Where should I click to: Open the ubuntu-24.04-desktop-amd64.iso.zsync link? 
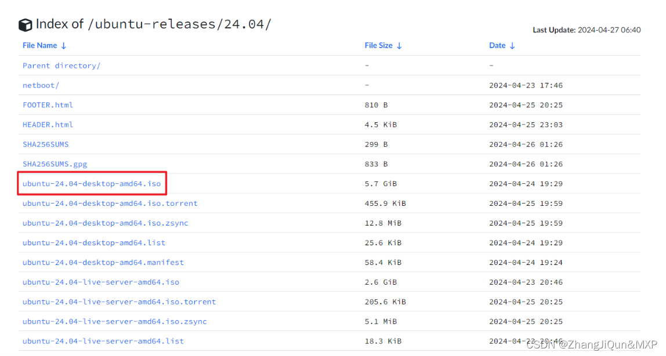(x=104, y=223)
